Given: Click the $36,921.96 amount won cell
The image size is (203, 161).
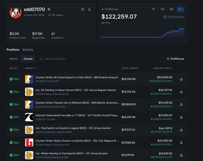Looking at the screenshot, I should tap(165, 90).
